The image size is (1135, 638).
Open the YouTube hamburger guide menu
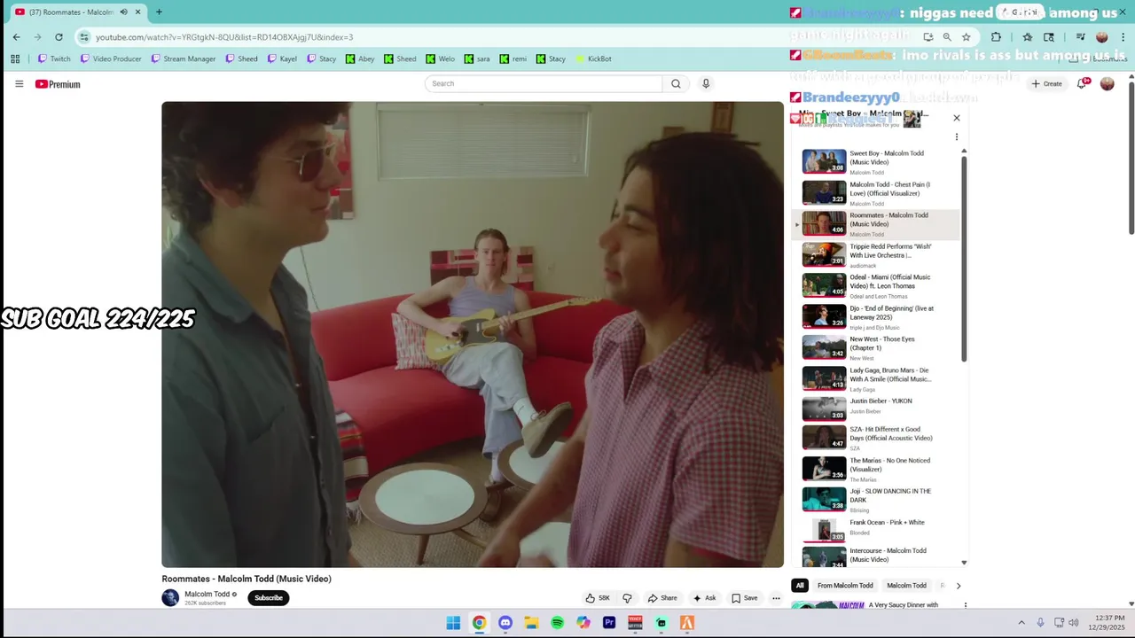19,84
